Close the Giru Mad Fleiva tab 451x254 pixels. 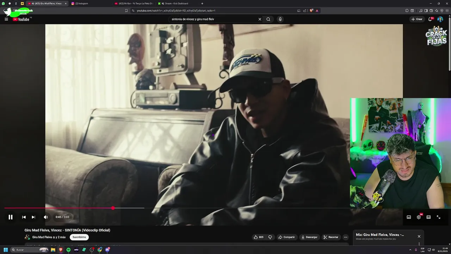point(66,4)
